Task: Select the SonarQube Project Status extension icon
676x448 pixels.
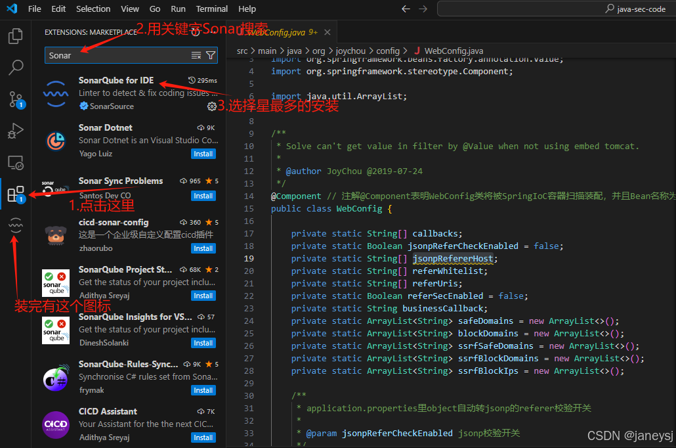Action: click(x=56, y=283)
